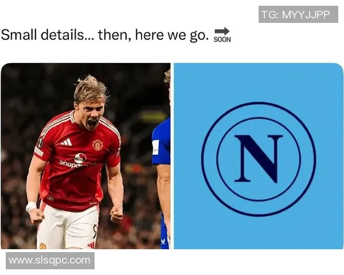Click the Adidas logo on the red shirt
Screen dimensions: 344x275
(x=67, y=142)
